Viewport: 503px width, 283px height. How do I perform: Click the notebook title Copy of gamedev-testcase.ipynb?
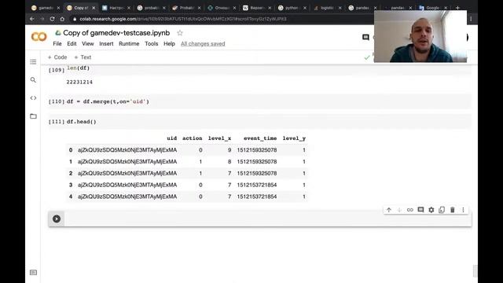pyautogui.click(x=116, y=33)
